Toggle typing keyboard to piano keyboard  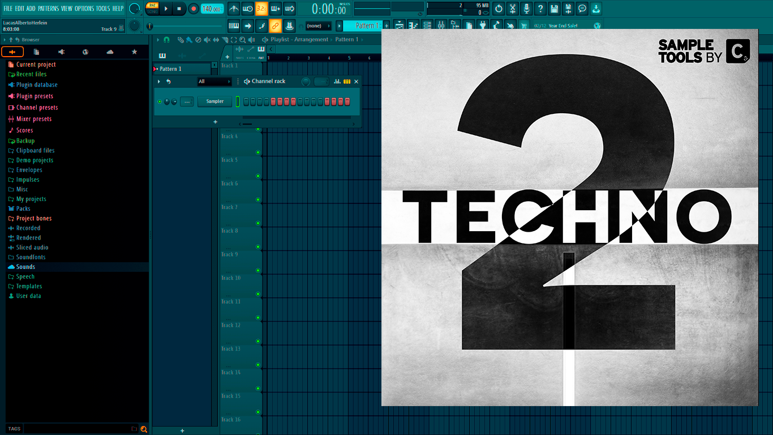point(234,25)
